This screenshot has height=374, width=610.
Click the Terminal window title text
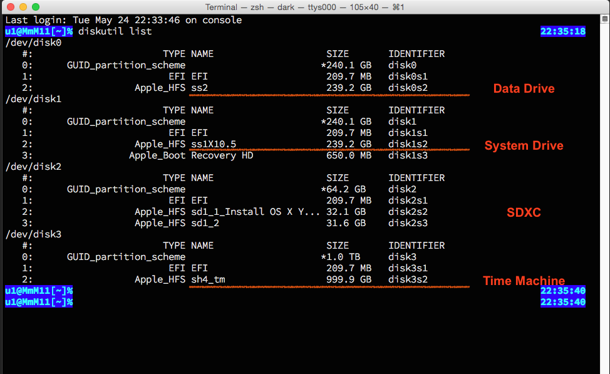(x=304, y=8)
